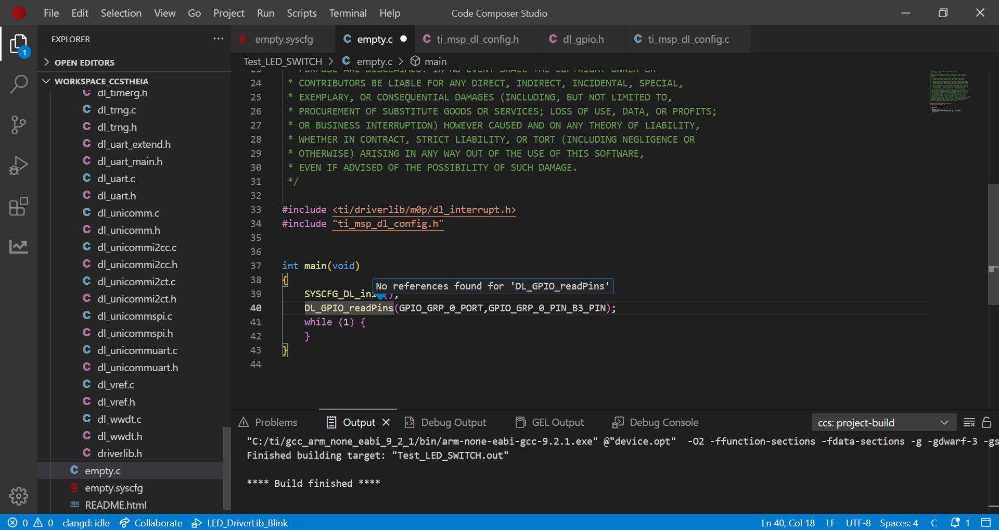This screenshot has width=999, height=530.
Task: Select empty.c in the file tree
Action: pos(103,471)
